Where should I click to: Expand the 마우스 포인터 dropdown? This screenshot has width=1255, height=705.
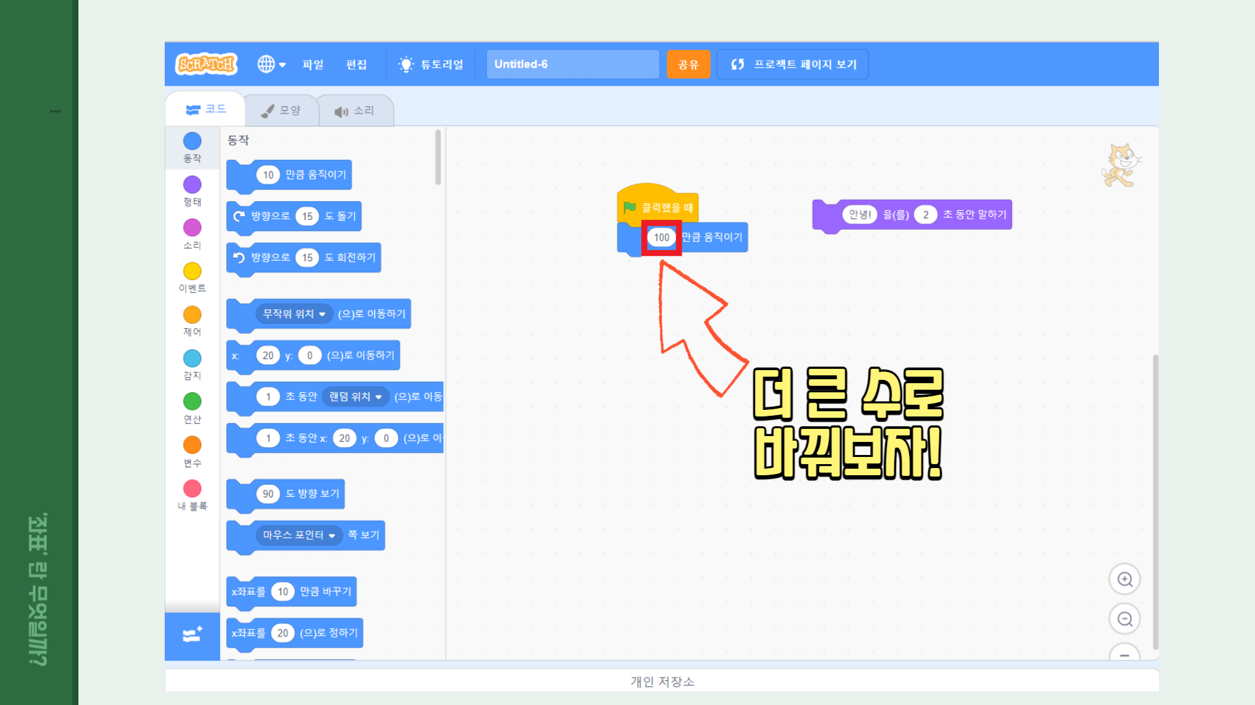pyautogui.click(x=299, y=535)
